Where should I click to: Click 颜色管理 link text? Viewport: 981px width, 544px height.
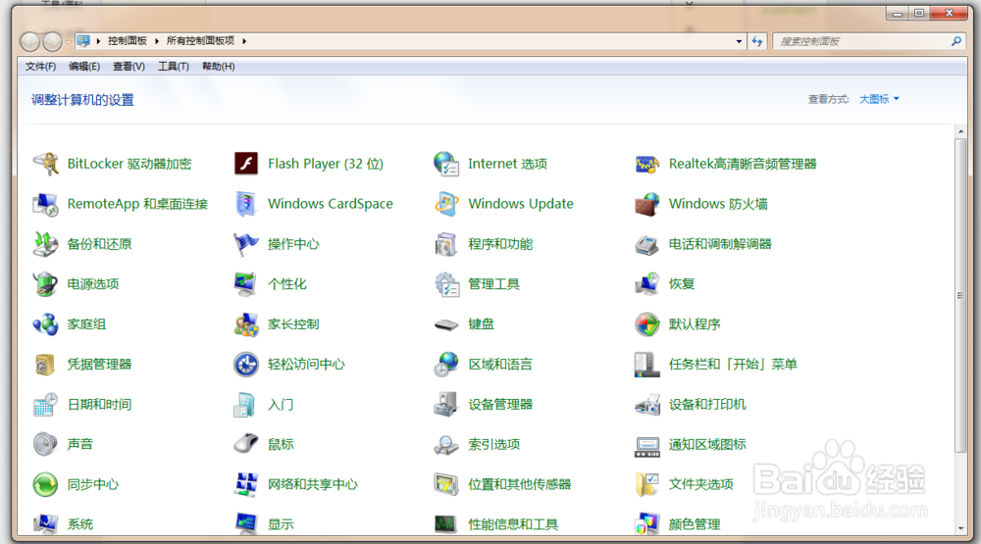click(x=695, y=524)
